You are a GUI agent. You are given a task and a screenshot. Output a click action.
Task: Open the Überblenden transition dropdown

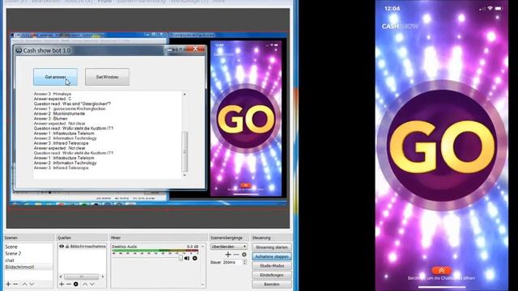(229, 247)
